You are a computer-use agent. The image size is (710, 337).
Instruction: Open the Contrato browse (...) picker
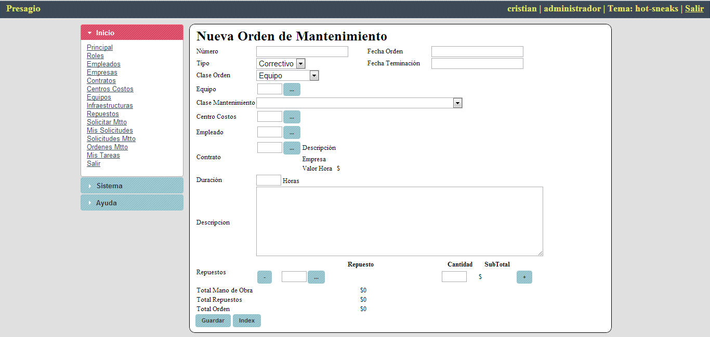click(x=292, y=148)
